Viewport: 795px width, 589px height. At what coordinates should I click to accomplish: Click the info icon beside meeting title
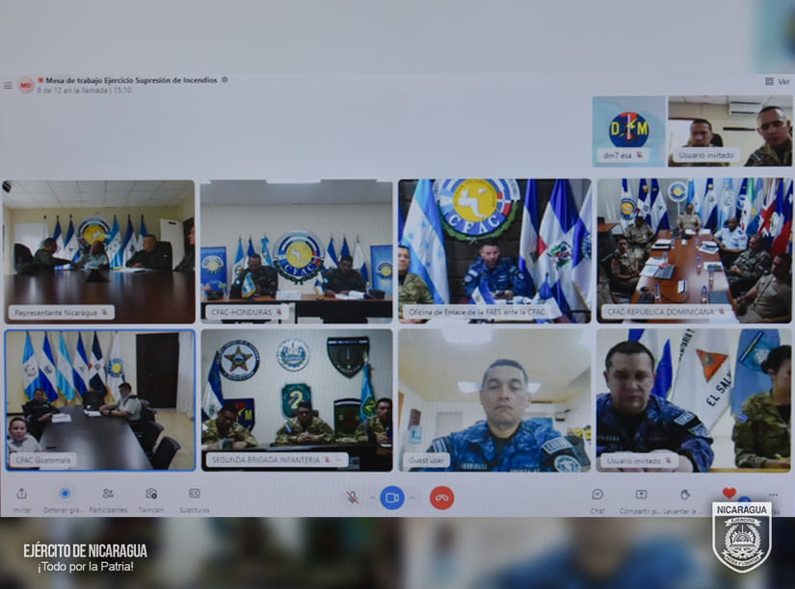tap(225, 80)
